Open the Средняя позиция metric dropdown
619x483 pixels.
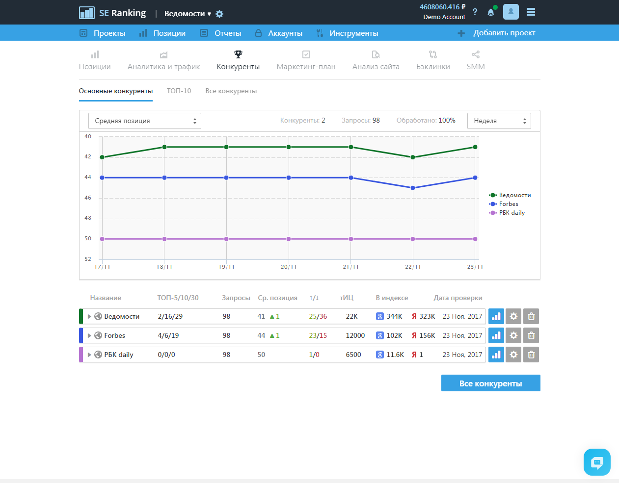pyautogui.click(x=145, y=121)
